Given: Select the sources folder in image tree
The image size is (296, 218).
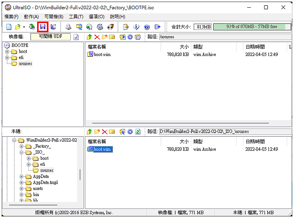Looking at the screenshot, I should coord(25,63).
